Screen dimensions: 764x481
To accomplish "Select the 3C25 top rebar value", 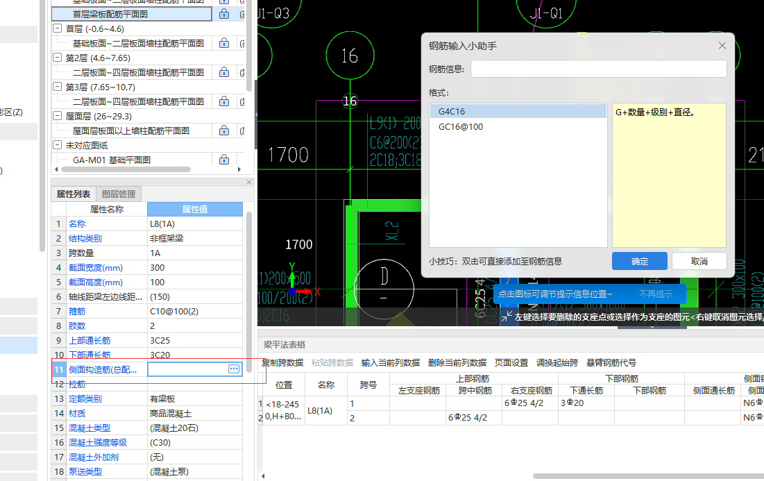I will point(195,340).
